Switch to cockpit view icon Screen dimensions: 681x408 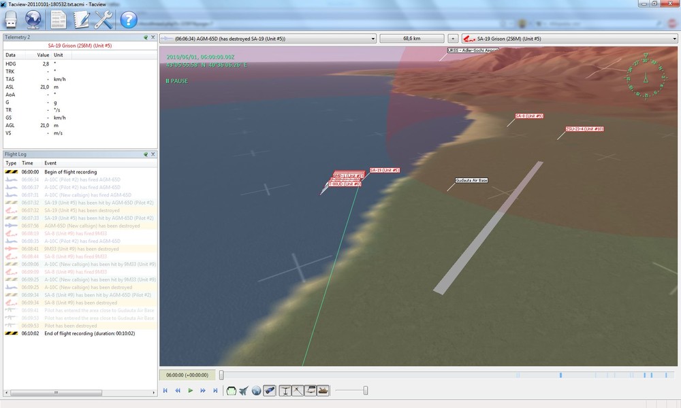click(x=232, y=390)
